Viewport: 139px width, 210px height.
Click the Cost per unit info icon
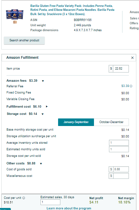point(24,198)
